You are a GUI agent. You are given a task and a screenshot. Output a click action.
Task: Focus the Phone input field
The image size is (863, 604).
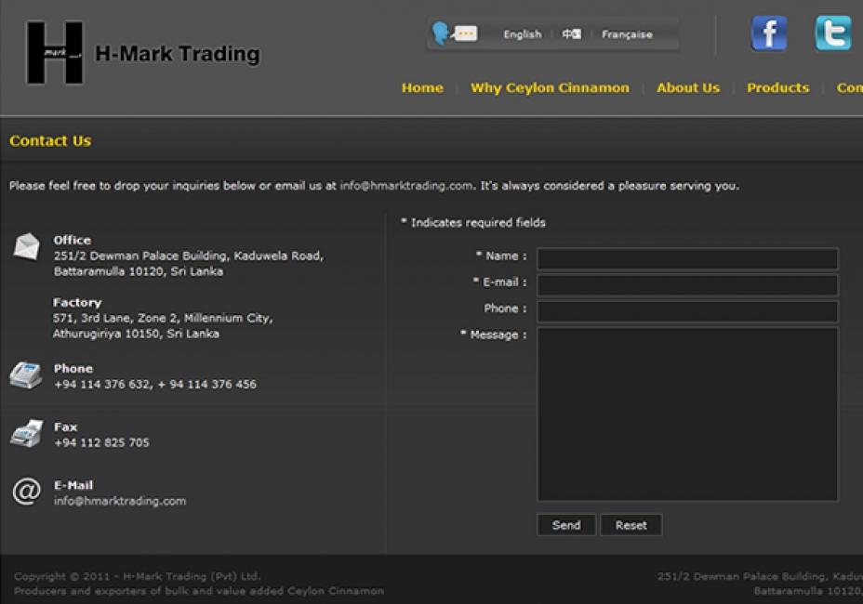[x=687, y=311]
